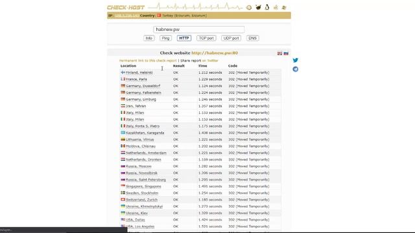Image resolution: width=415 pixels, height=233 pixels.
Task: Select the DNS check tab
Action: coord(252,38)
